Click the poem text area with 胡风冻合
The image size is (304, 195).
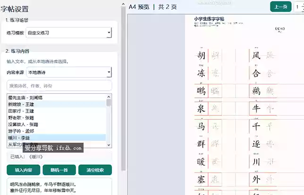(59, 187)
